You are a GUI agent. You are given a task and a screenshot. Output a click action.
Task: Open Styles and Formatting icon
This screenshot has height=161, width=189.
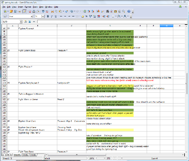pos(5,16)
